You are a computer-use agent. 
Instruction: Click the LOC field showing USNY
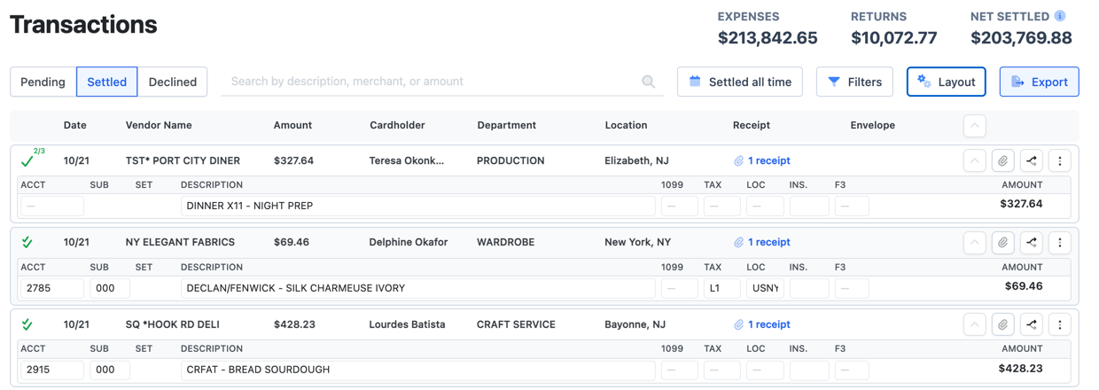(765, 288)
